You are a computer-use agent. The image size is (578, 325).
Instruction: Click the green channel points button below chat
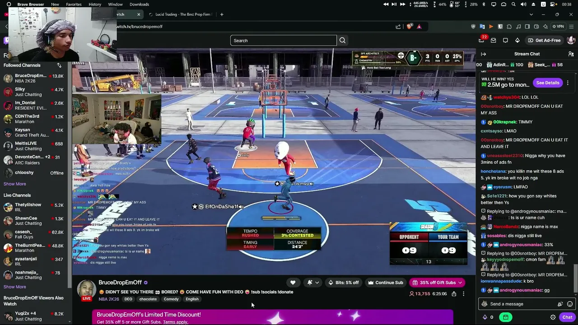click(505, 317)
